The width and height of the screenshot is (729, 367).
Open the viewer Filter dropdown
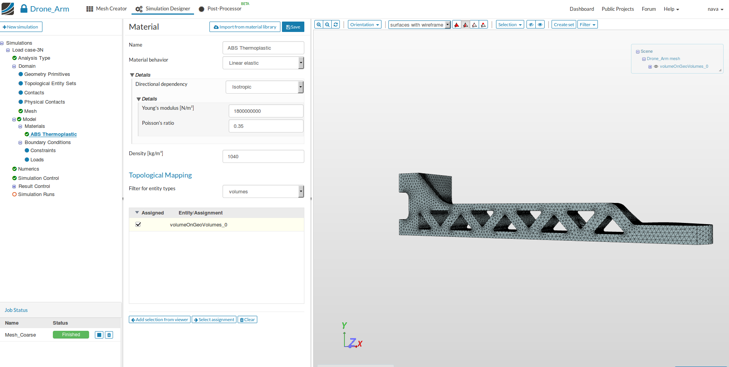(587, 25)
